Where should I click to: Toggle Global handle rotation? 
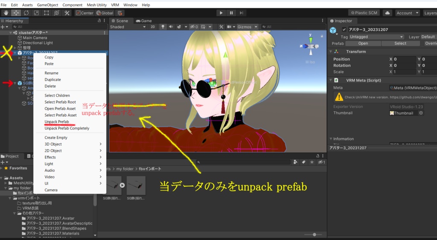click(x=105, y=13)
